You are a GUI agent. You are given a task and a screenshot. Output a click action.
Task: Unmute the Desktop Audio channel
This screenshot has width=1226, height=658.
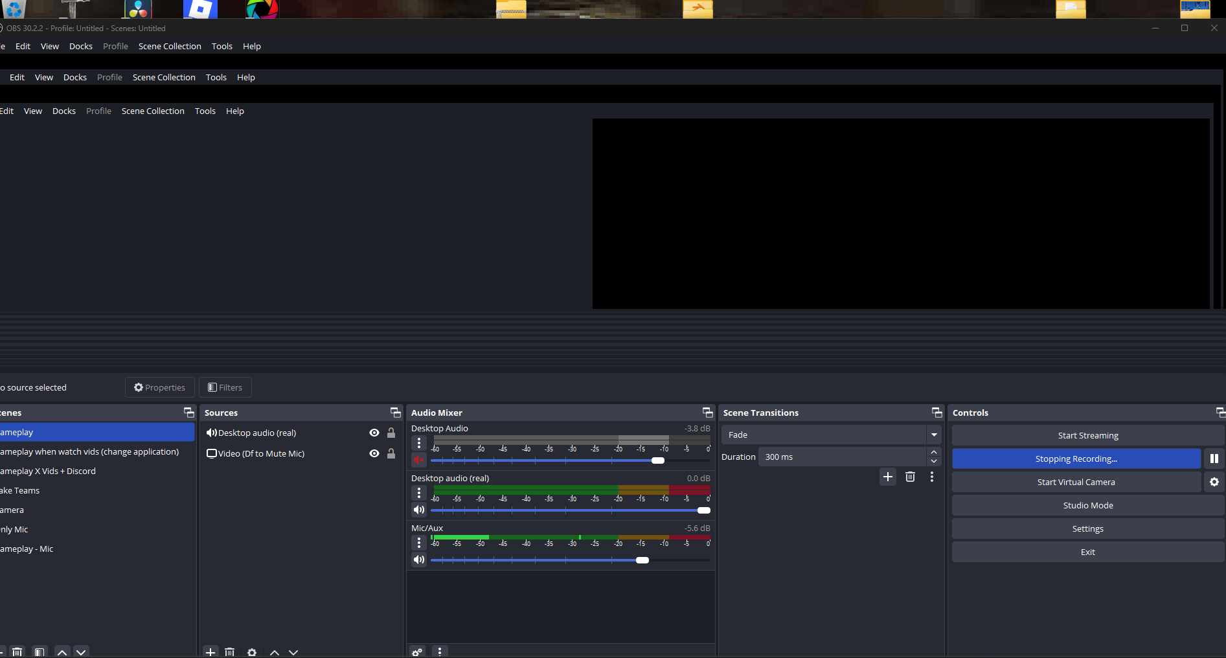[x=419, y=460]
